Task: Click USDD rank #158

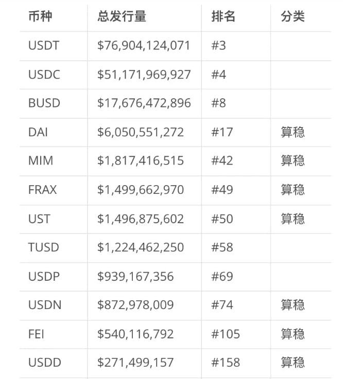Action: (226, 363)
